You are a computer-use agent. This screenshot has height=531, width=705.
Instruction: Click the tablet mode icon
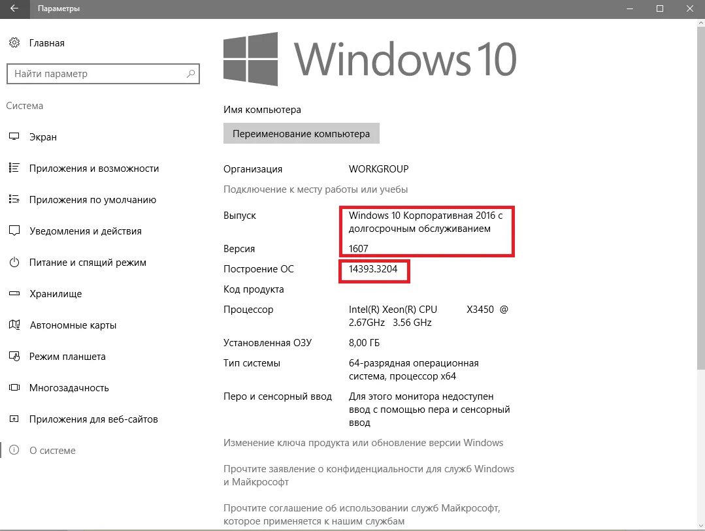(x=14, y=356)
